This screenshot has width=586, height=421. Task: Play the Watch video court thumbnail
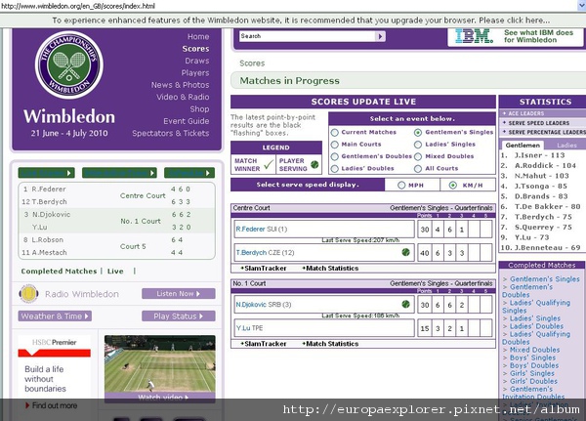click(160, 368)
